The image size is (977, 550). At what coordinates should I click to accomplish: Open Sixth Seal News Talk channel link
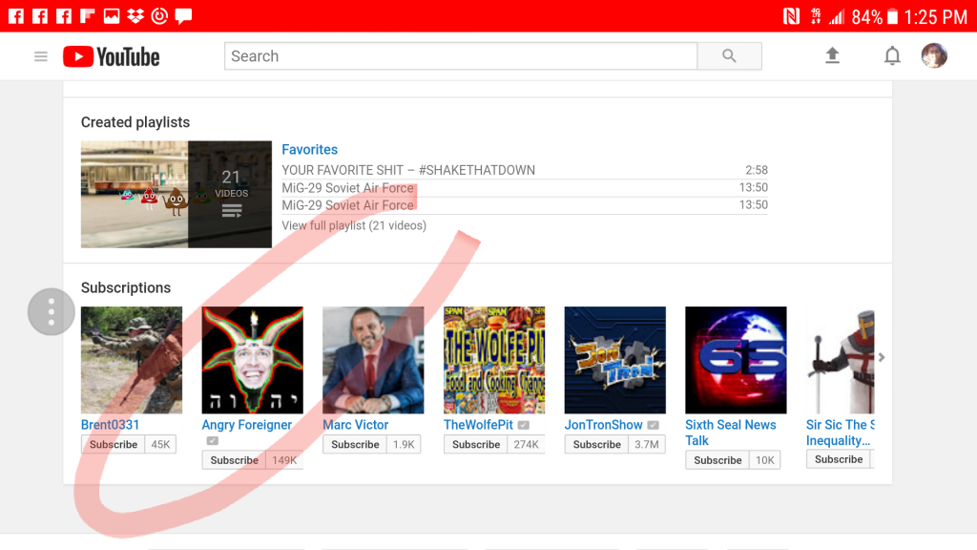pos(730,433)
